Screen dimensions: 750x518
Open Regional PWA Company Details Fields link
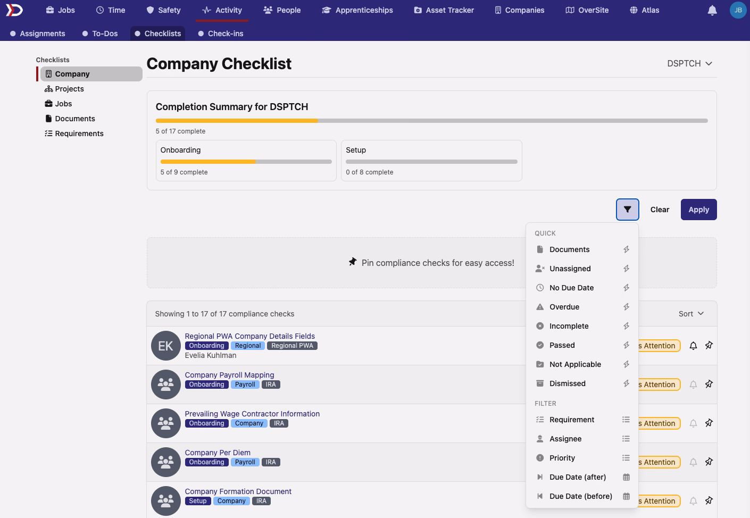pos(250,336)
